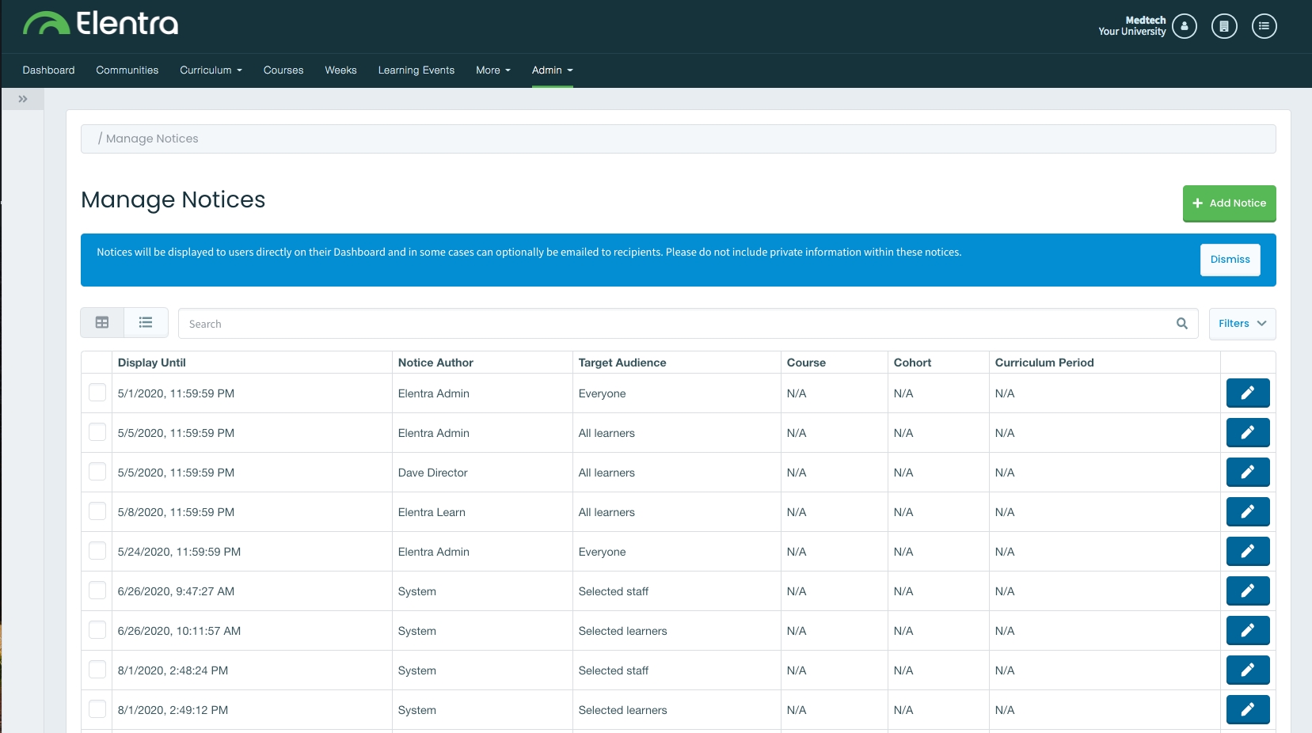Click the Add Notice button

[x=1229, y=203]
